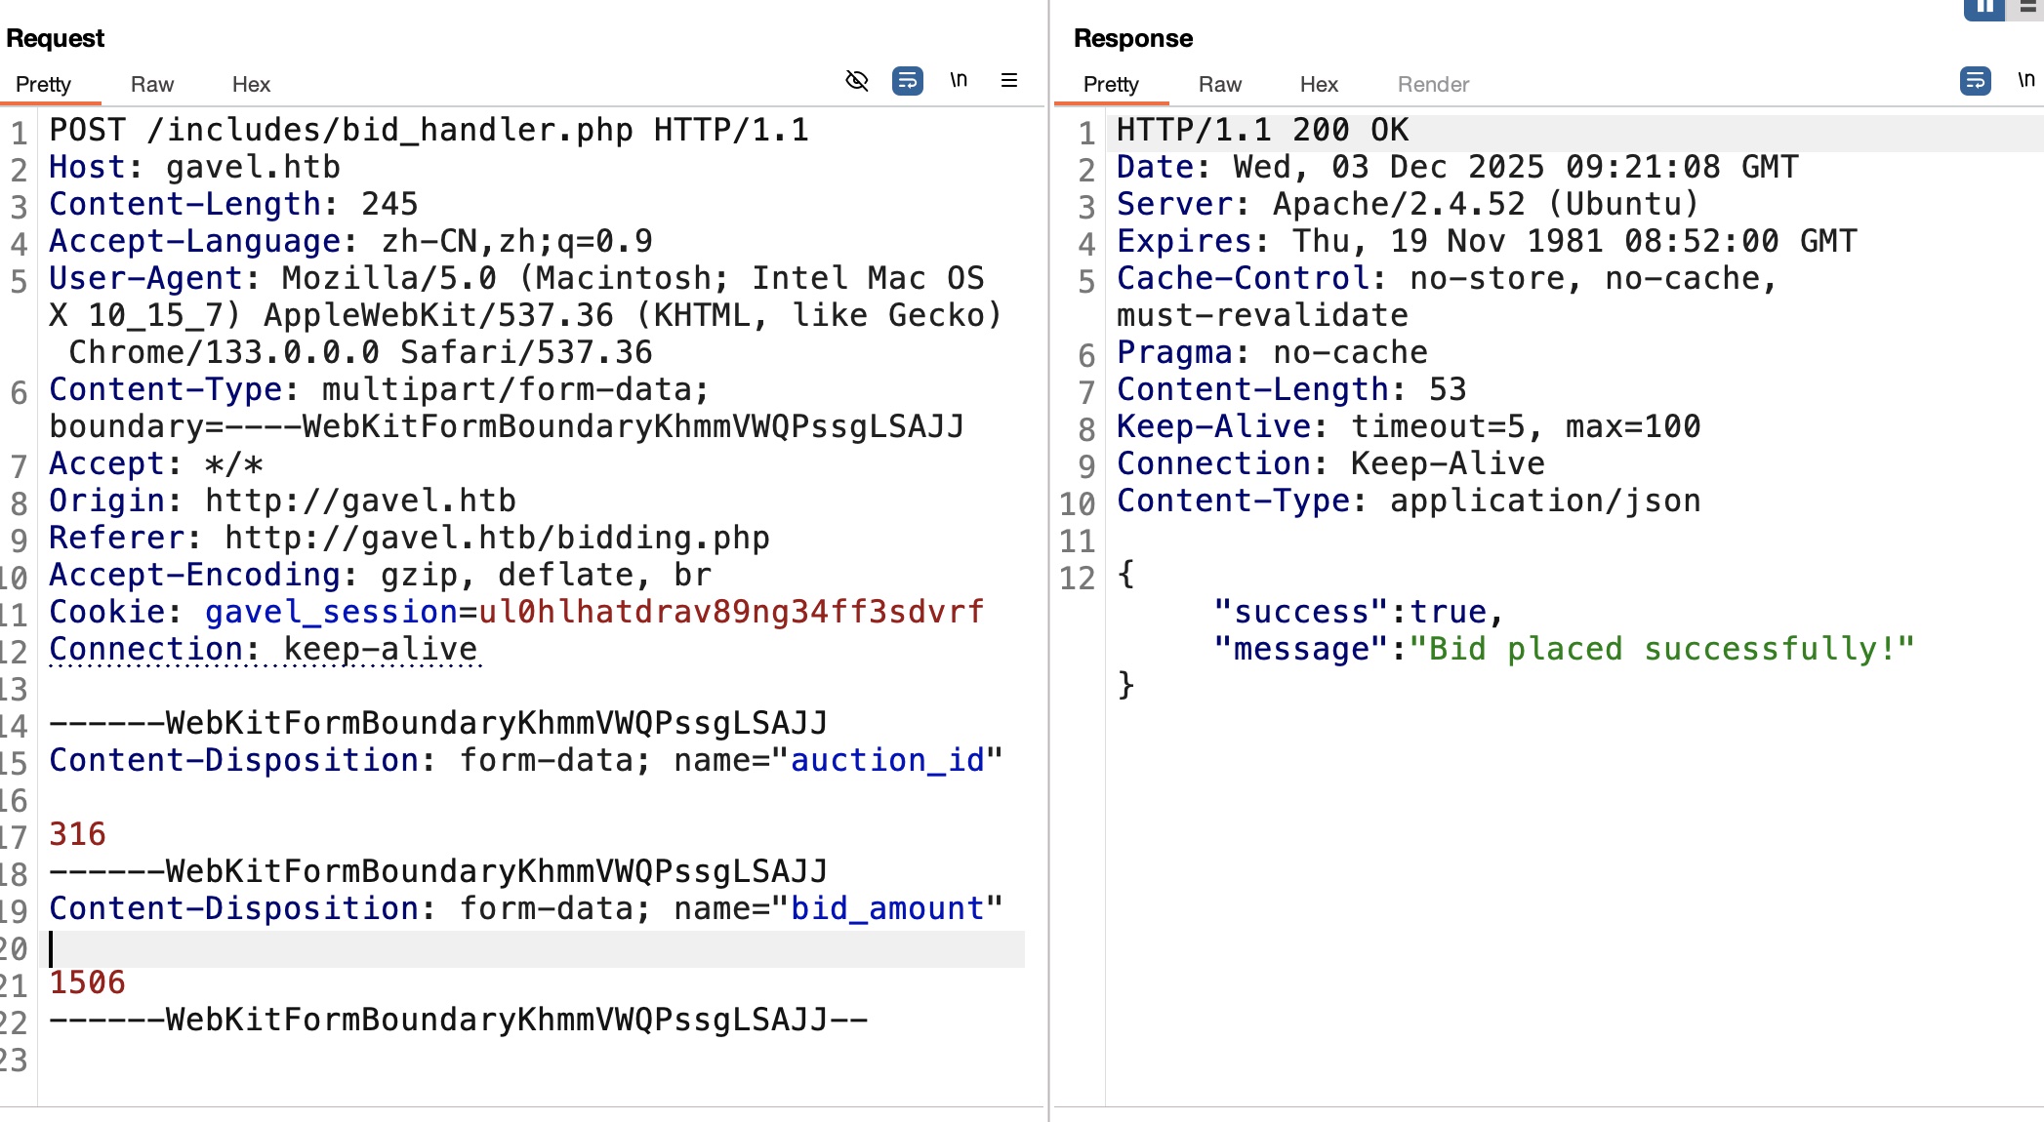Toggle hidden characters eye icon in Request
Screen dimensions: 2044x1122
[x=857, y=80]
